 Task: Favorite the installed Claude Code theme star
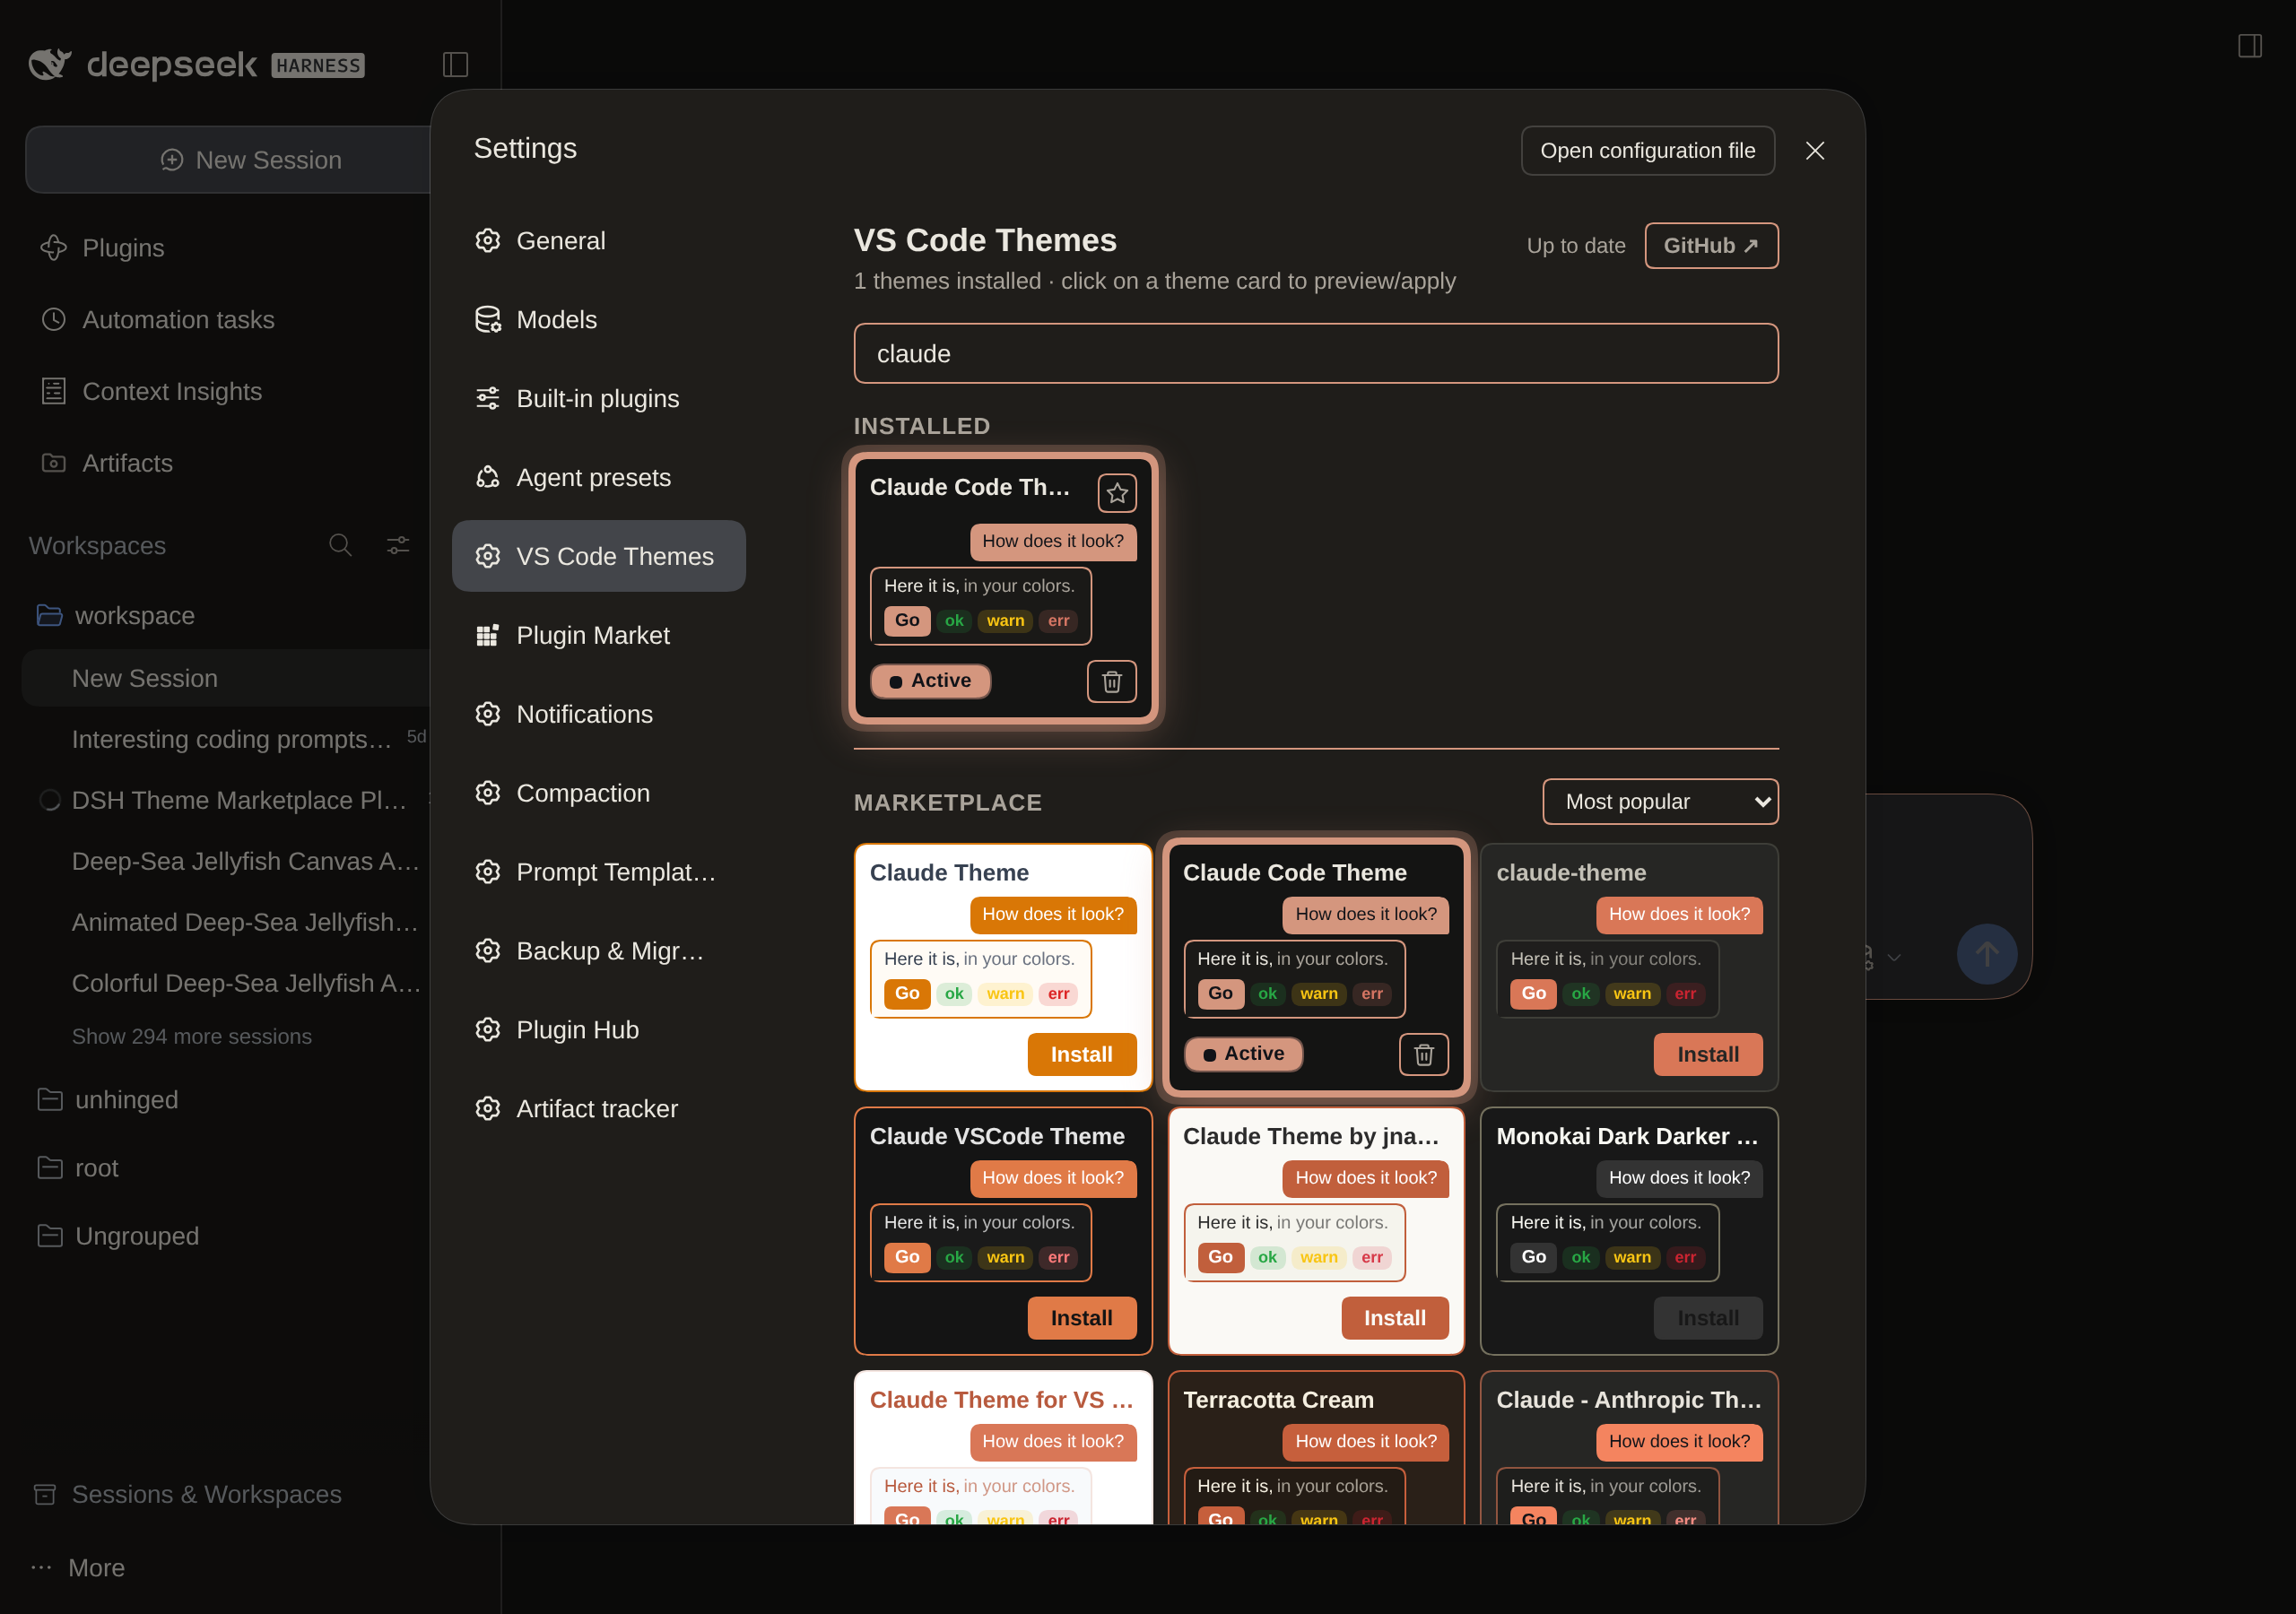[x=1117, y=493]
